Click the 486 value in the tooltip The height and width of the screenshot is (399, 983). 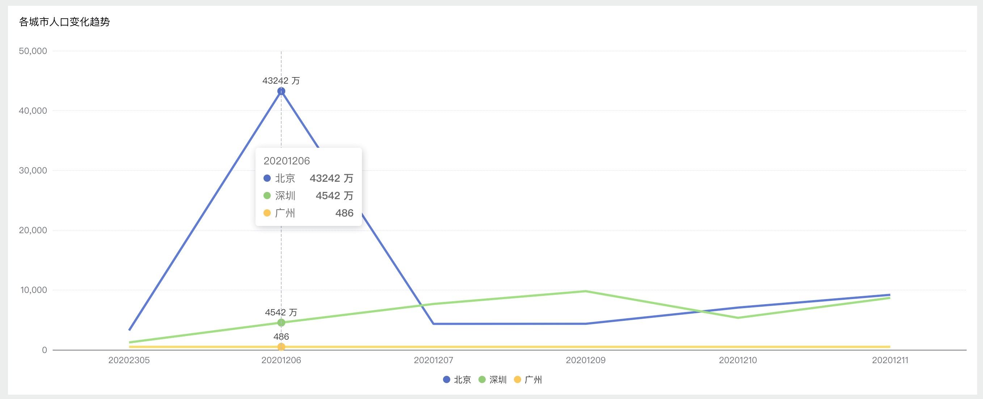tap(344, 213)
